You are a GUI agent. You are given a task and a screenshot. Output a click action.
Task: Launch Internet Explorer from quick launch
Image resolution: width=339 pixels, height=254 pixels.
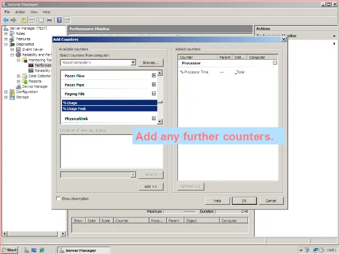click(42, 250)
